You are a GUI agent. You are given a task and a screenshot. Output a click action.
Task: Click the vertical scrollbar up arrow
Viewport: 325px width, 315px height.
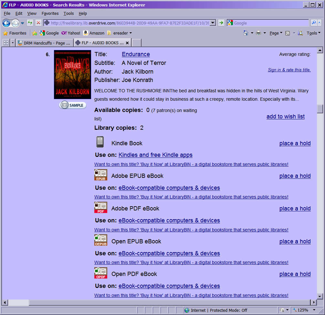[320, 50]
